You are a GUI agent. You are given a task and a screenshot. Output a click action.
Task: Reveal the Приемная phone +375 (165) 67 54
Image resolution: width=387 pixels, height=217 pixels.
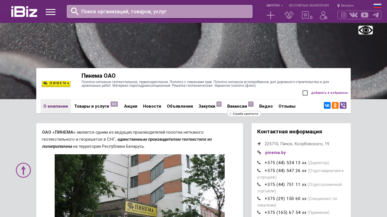286,212
